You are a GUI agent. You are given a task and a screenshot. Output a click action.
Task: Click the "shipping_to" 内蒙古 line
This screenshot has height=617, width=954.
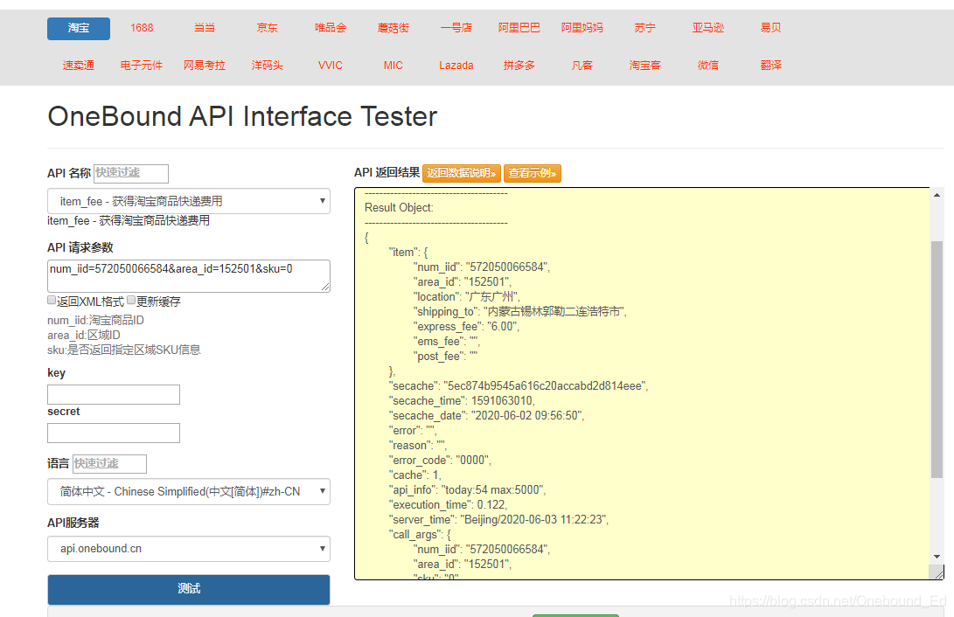point(520,312)
